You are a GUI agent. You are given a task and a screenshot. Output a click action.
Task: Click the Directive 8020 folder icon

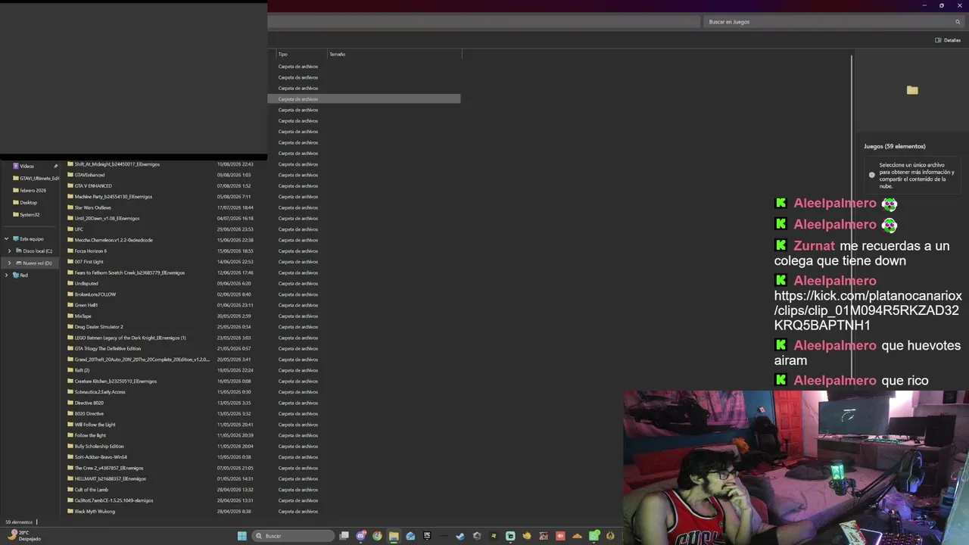pyautogui.click(x=70, y=403)
